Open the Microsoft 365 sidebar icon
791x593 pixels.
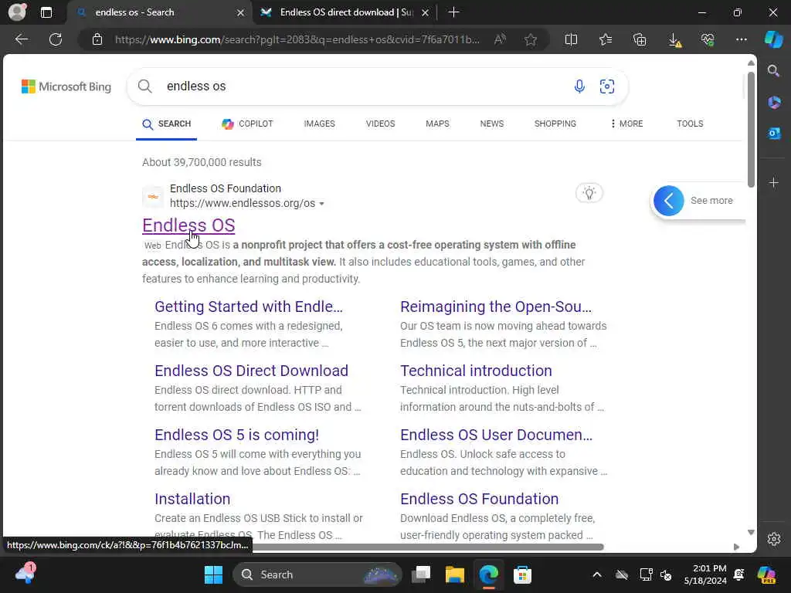pyautogui.click(x=774, y=103)
